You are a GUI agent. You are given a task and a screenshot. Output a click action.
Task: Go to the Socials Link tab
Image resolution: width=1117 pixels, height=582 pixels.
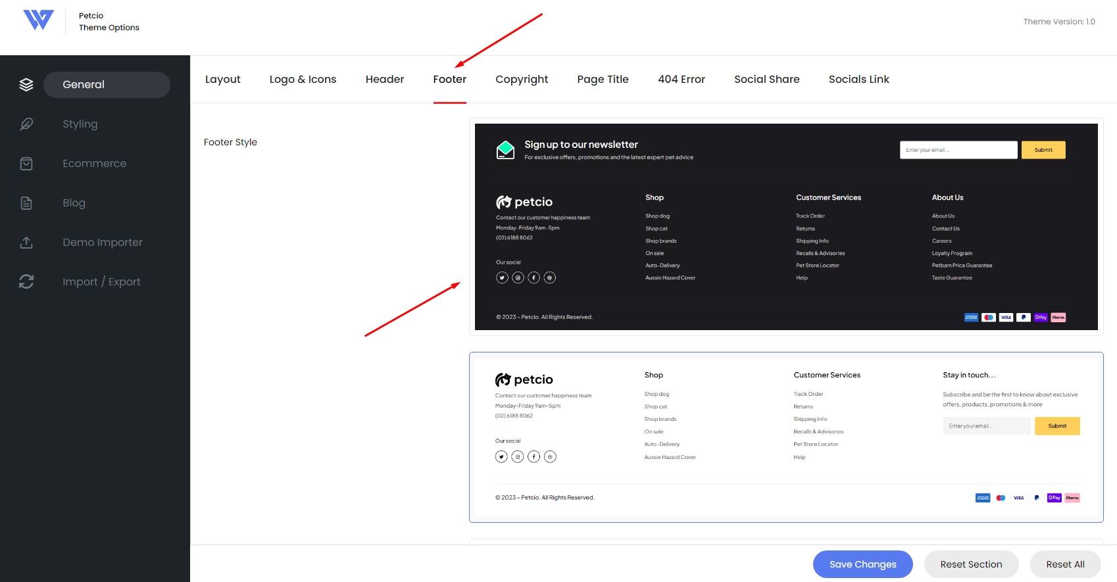(858, 79)
